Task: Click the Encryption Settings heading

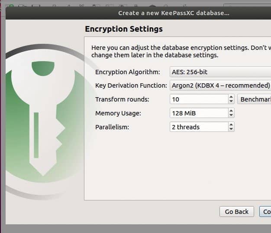Action: pyautogui.click(x=124, y=29)
